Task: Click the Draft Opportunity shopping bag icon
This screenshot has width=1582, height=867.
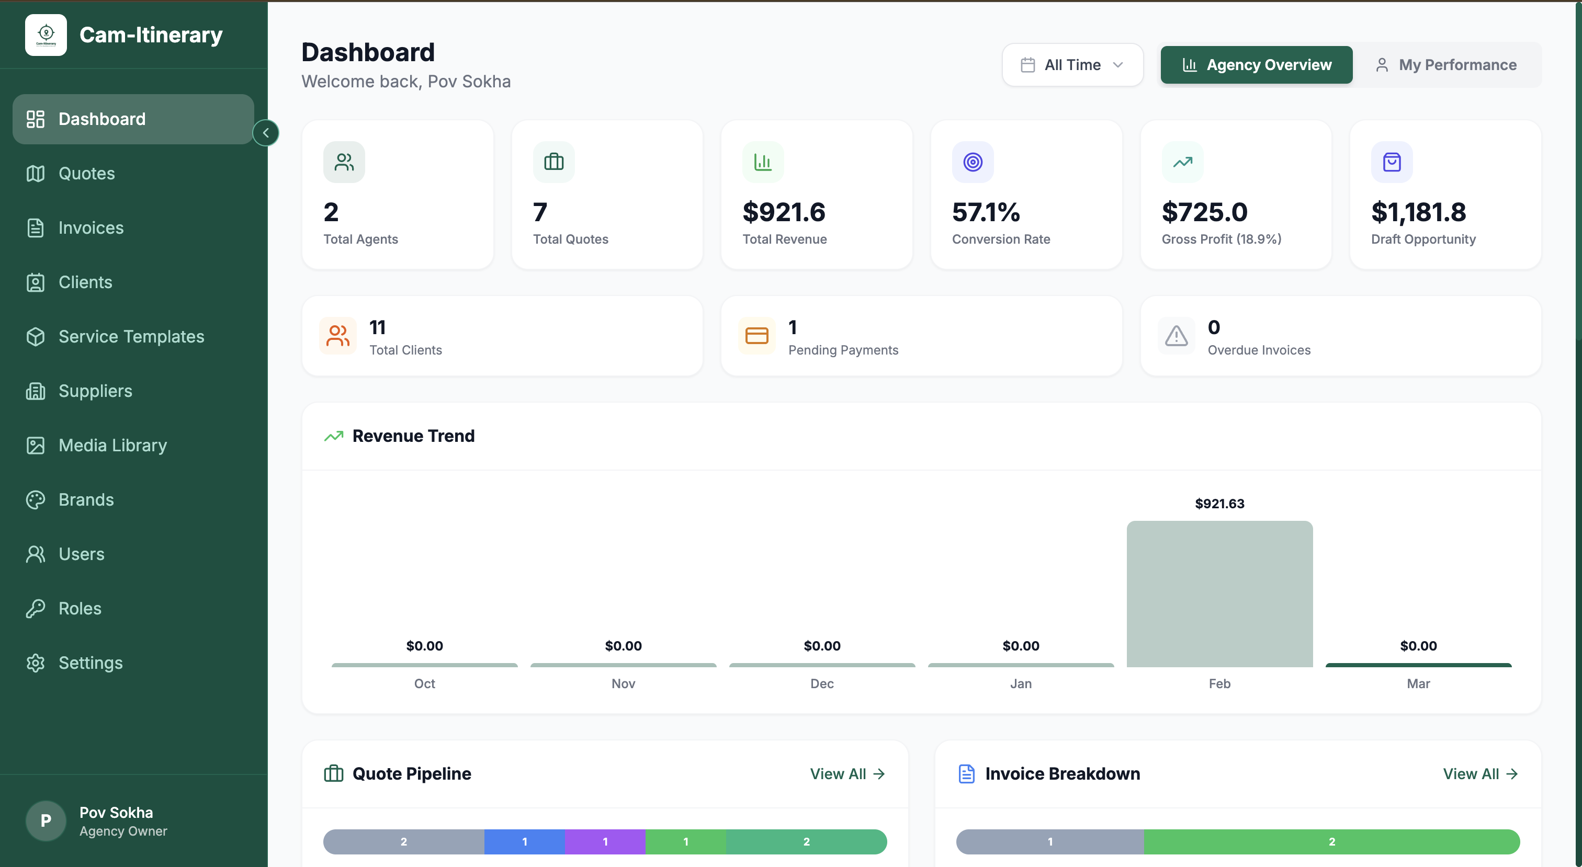Action: (1391, 162)
